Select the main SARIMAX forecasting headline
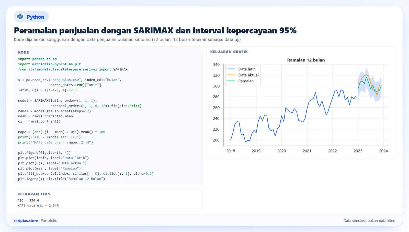The width and height of the screenshot is (409, 232). (x=155, y=30)
